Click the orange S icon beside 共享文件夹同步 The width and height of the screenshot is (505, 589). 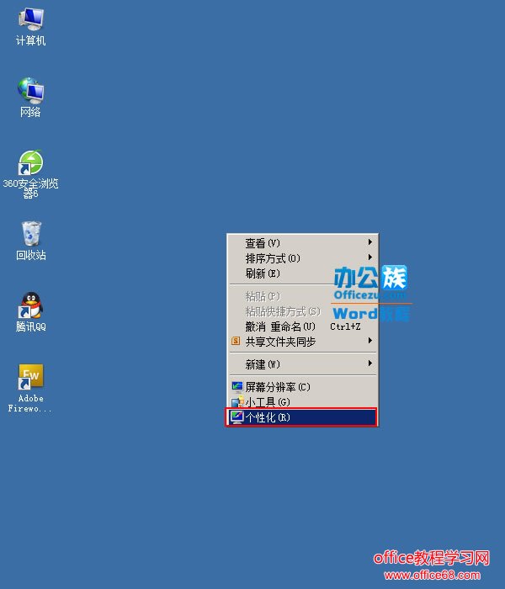(x=237, y=342)
